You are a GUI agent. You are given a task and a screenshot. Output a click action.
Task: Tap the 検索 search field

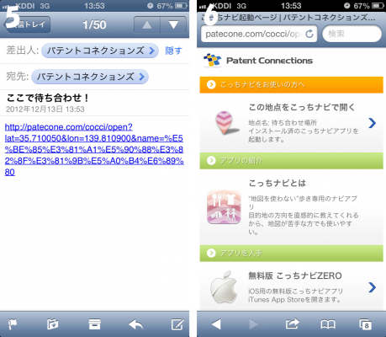(x=352, y=34)
